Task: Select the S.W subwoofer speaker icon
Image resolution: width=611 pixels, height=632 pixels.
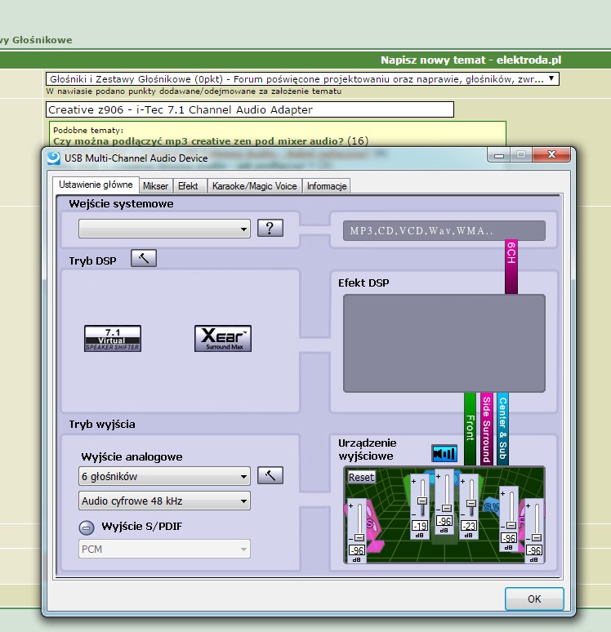Action: point(489,506)
